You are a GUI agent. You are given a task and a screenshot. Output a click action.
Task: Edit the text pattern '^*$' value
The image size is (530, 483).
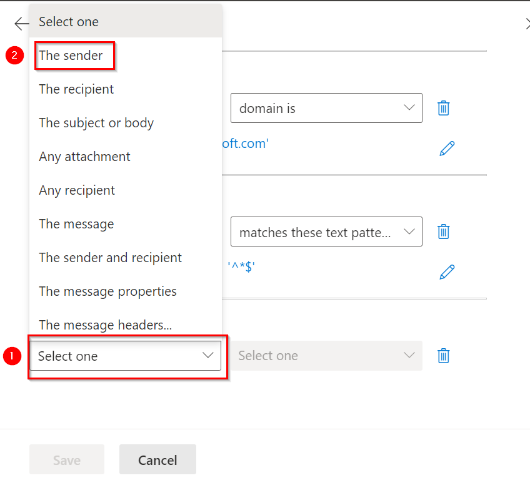click(x=447, y=272)
